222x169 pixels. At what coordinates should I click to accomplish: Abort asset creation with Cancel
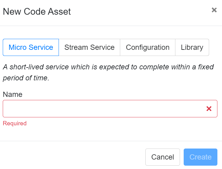[163, 157]
